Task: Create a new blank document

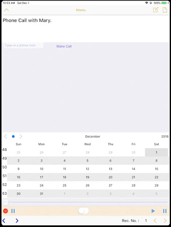Action: click(165, 10)
